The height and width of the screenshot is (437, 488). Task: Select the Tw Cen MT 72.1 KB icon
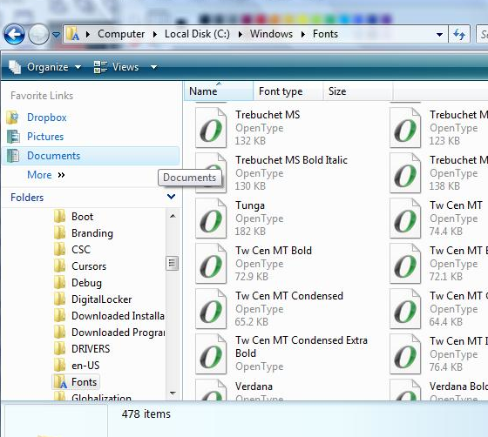point(405,264)
